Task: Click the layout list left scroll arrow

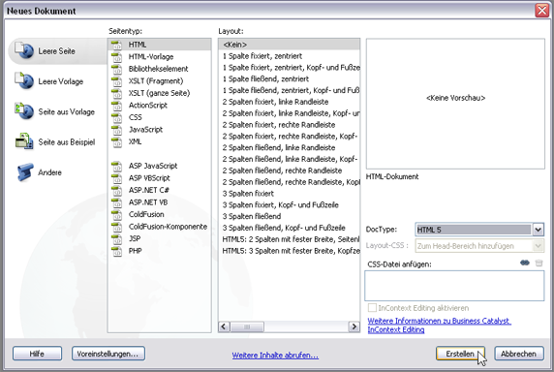Action: pyautogui.click(x=224, y=326)
